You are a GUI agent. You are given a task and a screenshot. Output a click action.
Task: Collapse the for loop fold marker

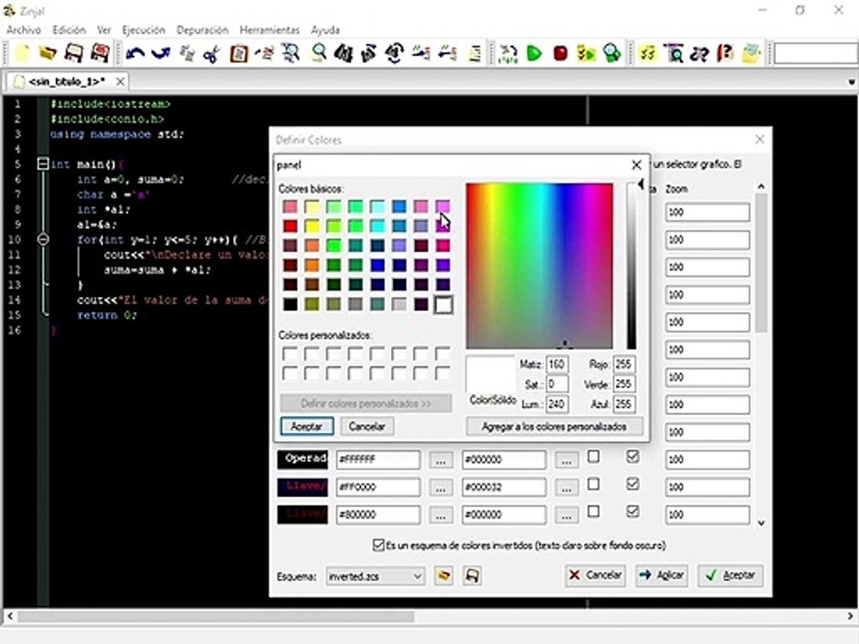(43, 240)
